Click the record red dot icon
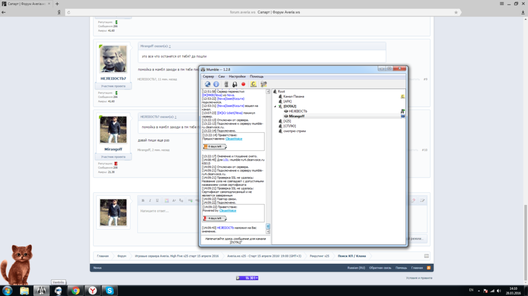 243,84
